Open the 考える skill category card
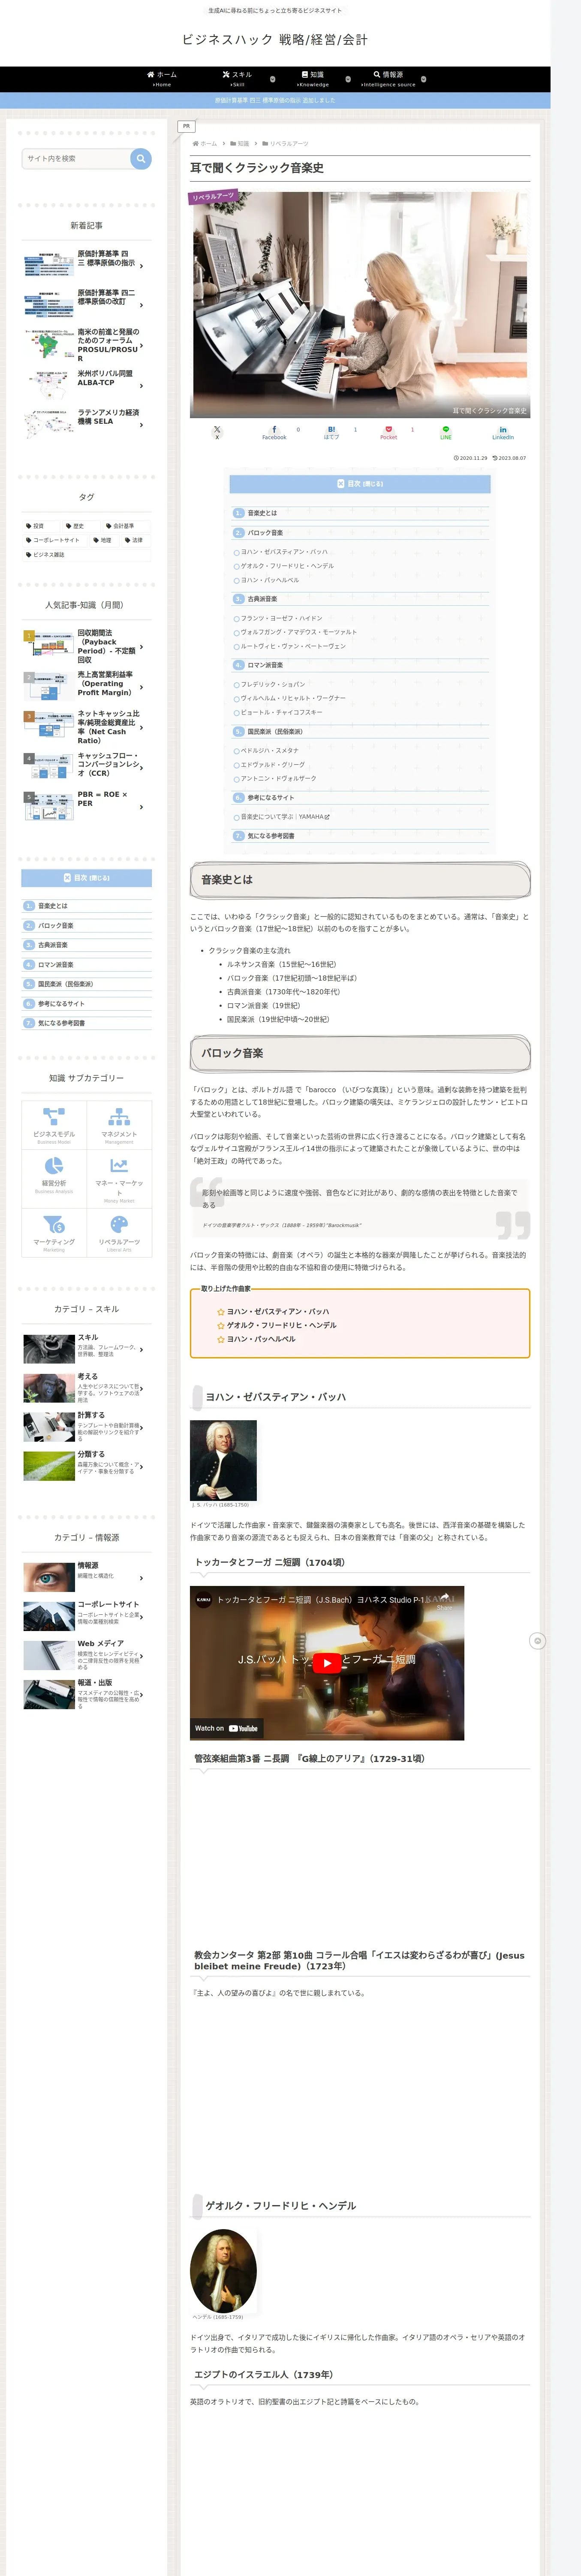 pyautogui.click(x=87, y=1388)
